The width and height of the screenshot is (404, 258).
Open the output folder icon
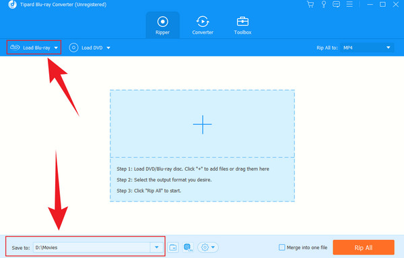pos(173,247)
